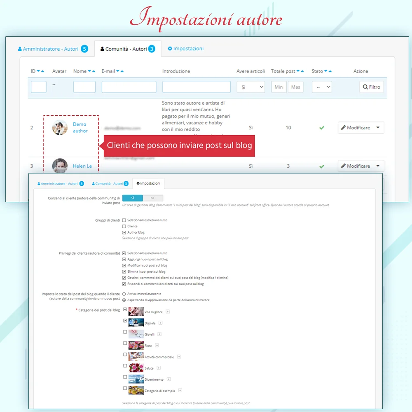Select the magnifying glass icon on the Filtro button
This screenshot has width=412, height=412.
tap(365, 87)
